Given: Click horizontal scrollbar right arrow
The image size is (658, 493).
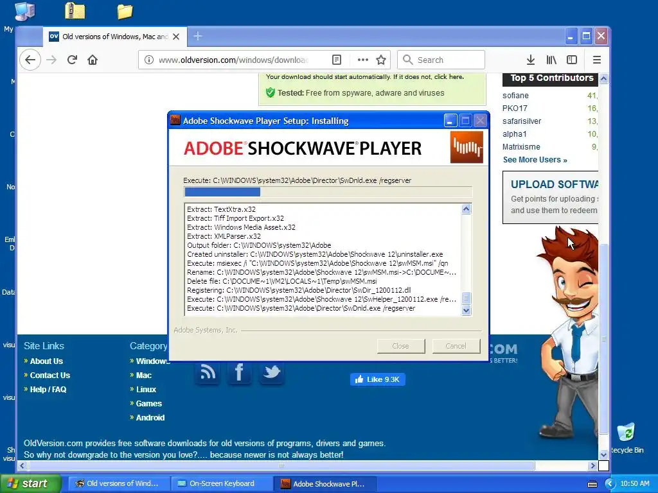Looking at the screenshot, I should pos(592,465).
